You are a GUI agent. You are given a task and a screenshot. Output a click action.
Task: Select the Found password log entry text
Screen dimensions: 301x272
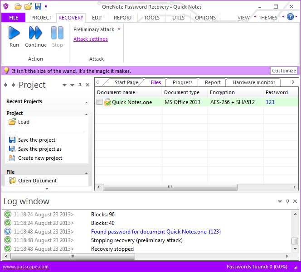tap(156, 232)
